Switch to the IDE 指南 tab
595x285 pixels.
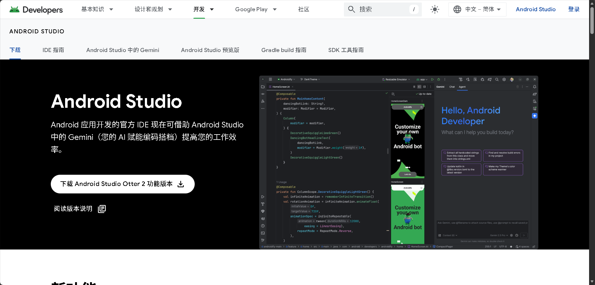53,50
